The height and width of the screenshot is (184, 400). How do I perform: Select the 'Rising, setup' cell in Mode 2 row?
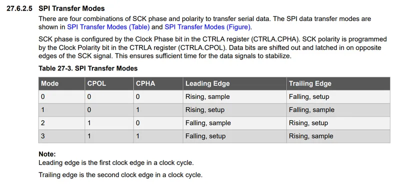pos(338,123)
